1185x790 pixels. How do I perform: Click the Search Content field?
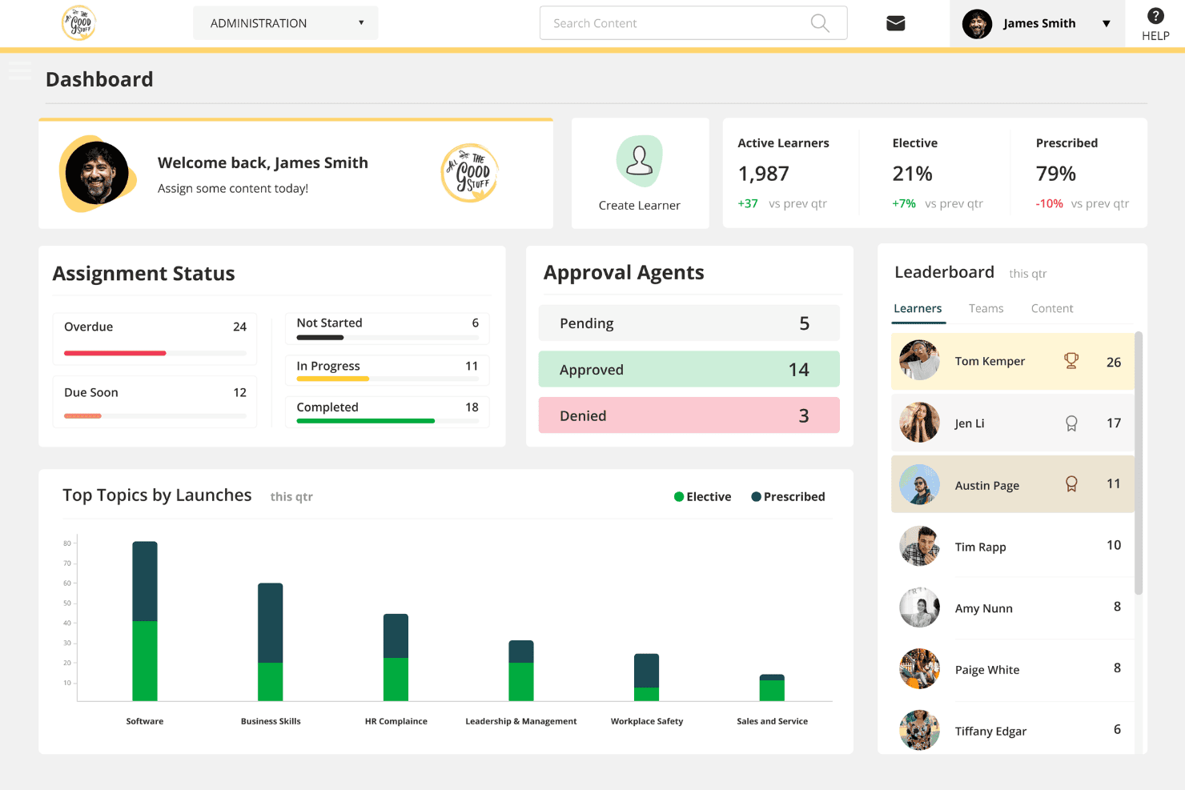click(x=693, y=23)
